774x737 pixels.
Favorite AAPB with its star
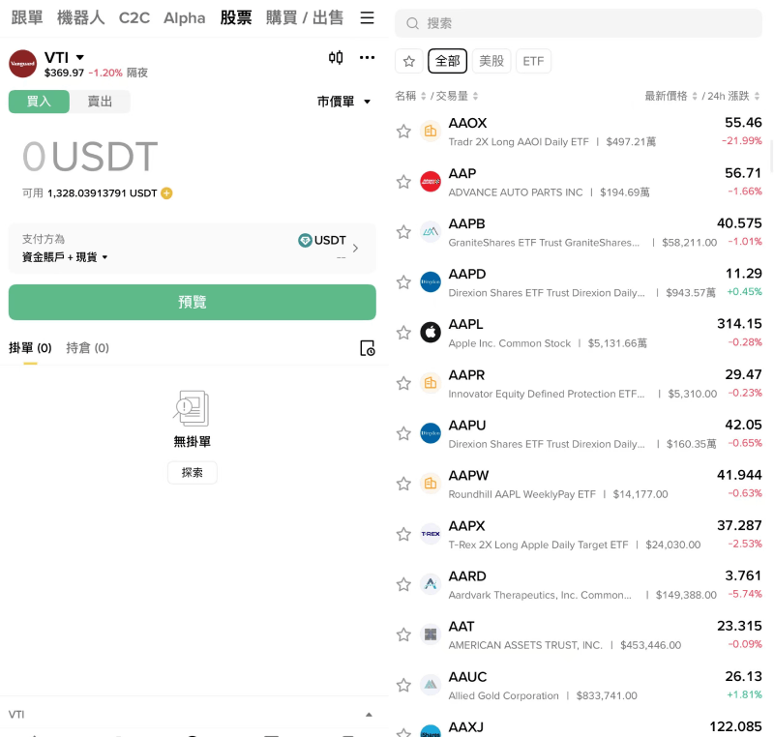403,232
